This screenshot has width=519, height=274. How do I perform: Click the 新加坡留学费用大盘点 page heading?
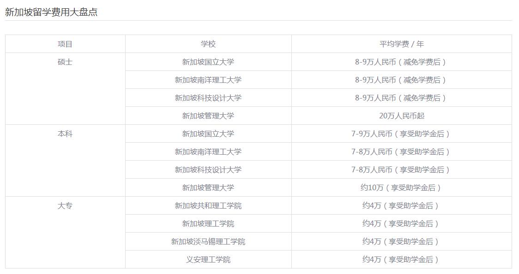(51, 12)
